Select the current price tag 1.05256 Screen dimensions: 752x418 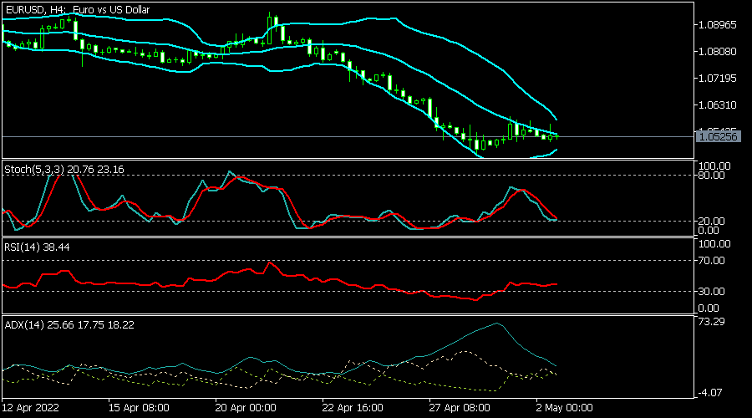pos(719,136)
